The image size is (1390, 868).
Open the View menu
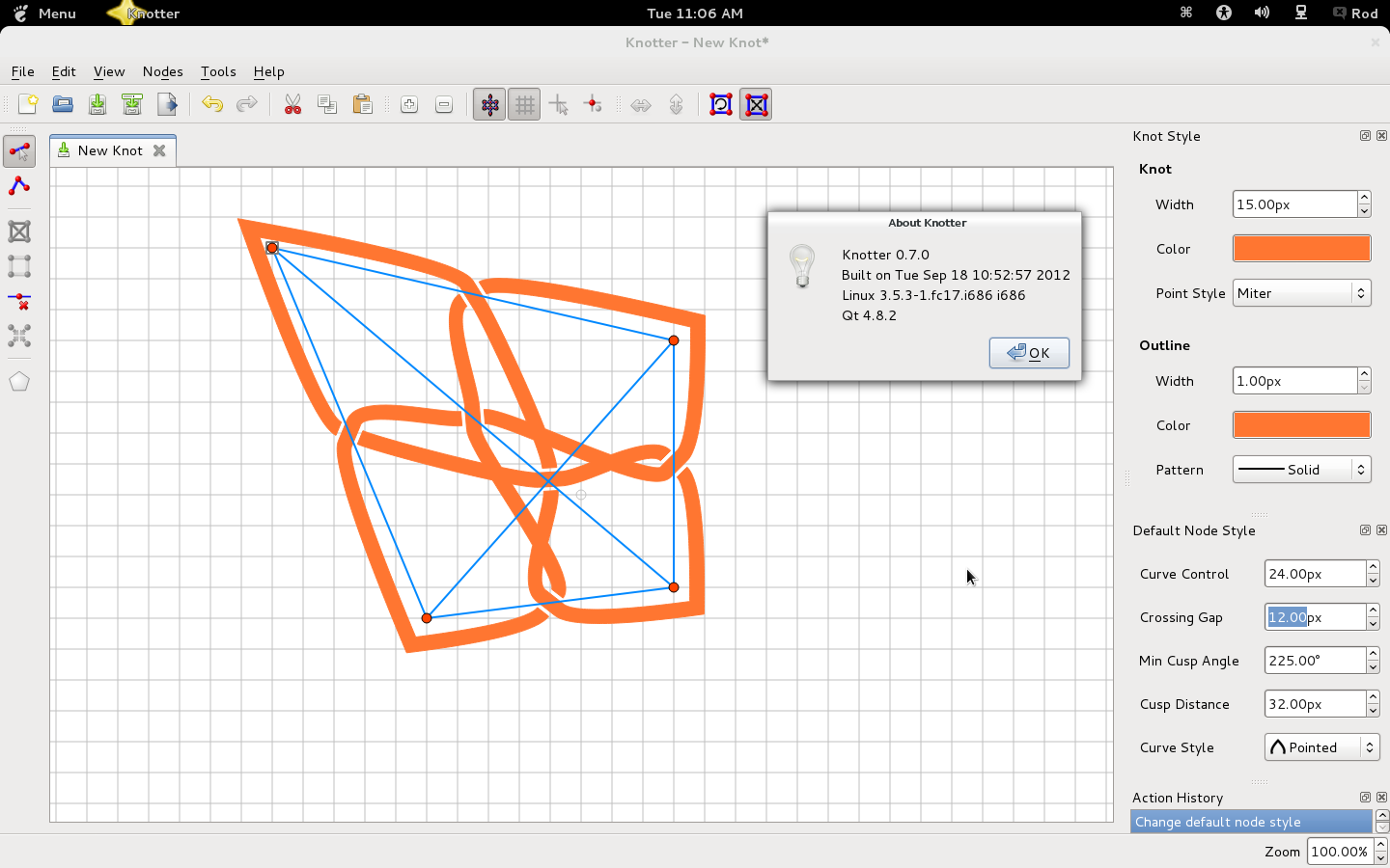[109, 71]
